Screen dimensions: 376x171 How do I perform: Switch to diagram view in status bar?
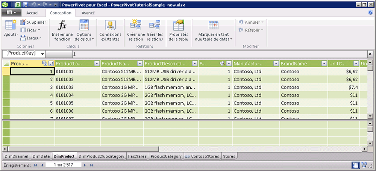pos(364,165)
